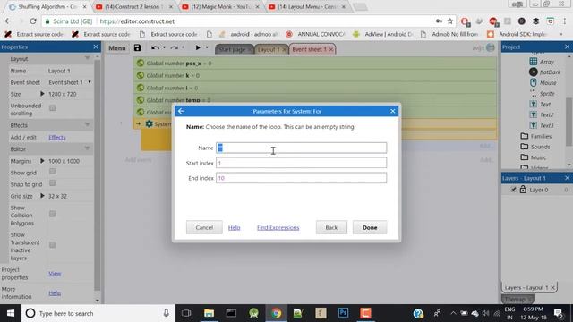
Task: Select the Mouse object icon
Action: [x=534, y=82]
